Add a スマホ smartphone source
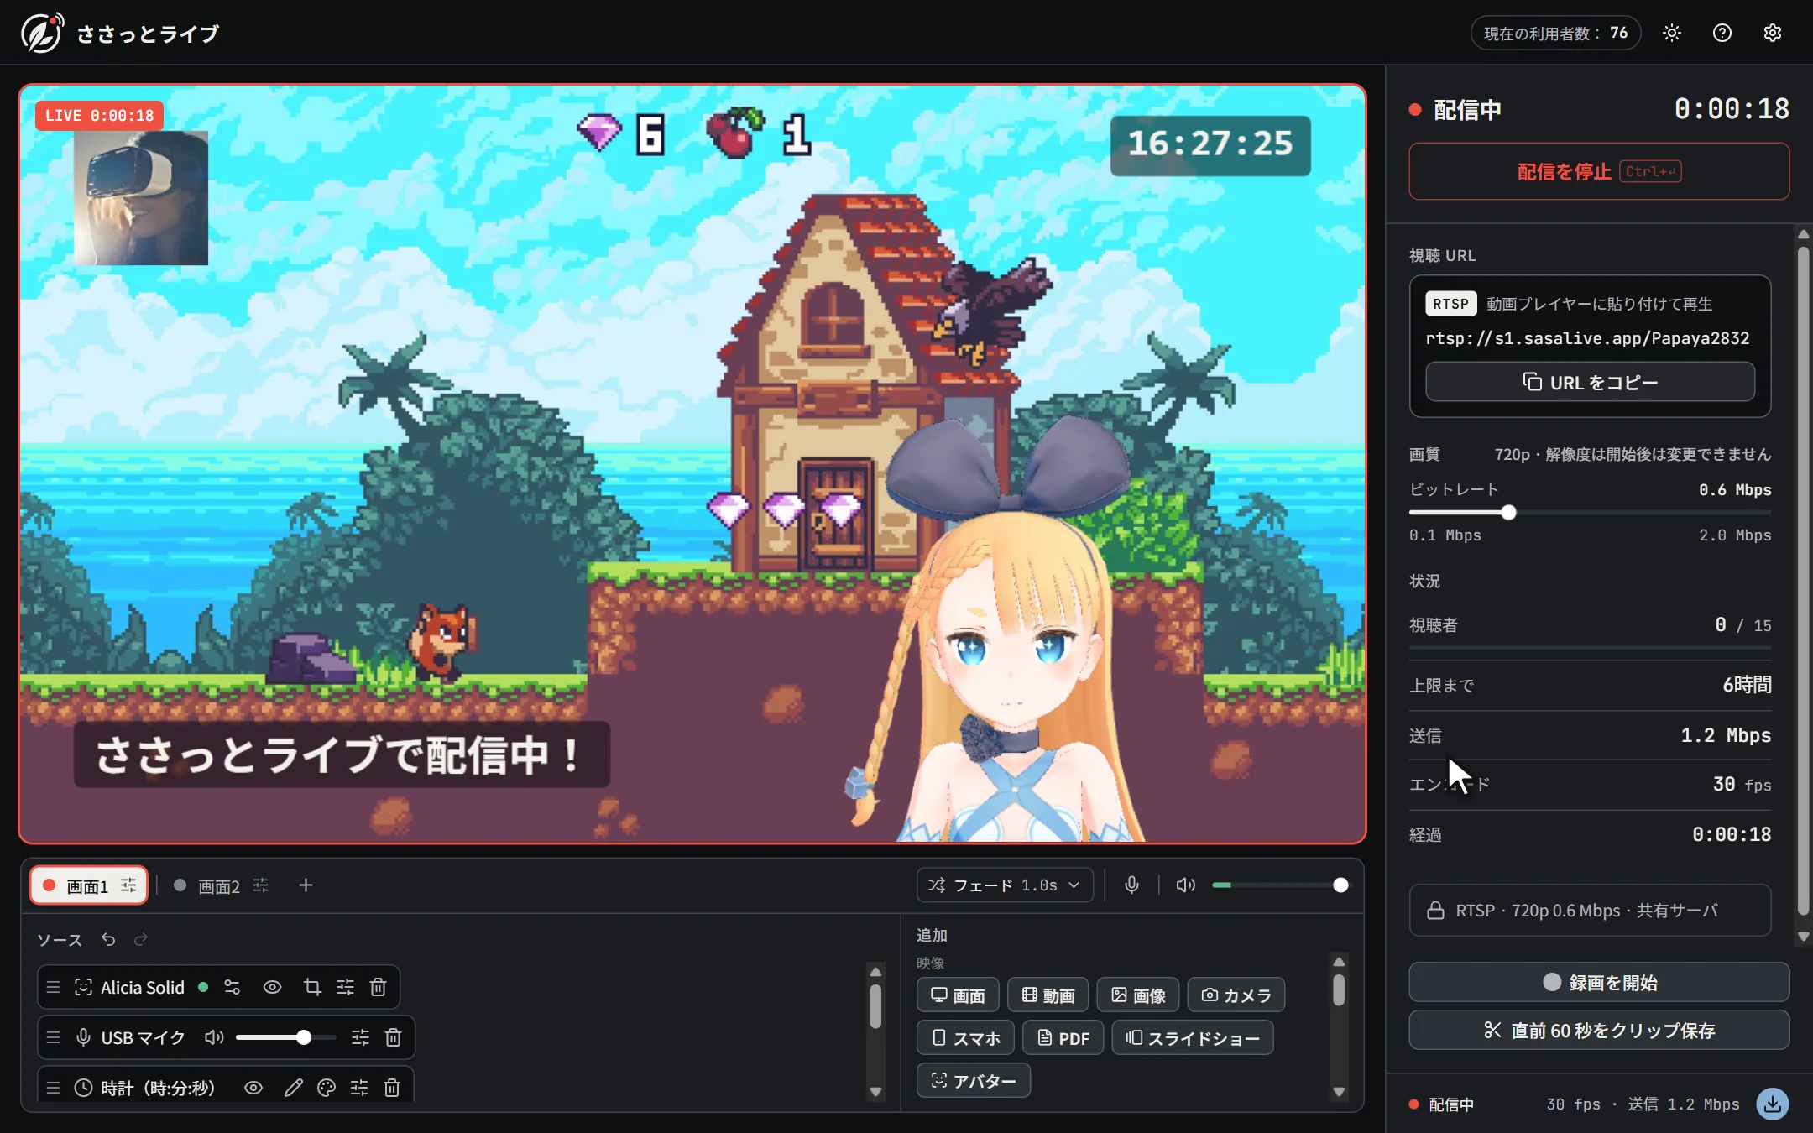The height and width of the screenshot is (1133, 1813). pyautogui.click(x=965, y=1038)
